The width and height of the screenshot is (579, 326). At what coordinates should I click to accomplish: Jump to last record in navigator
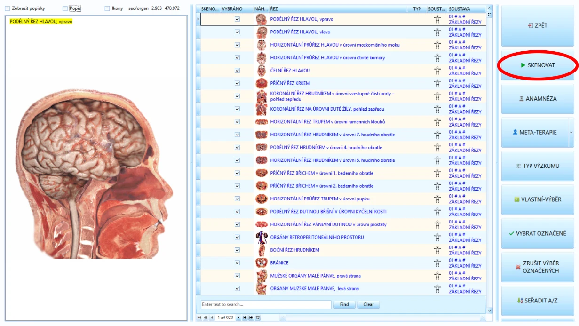pos(251,318)
